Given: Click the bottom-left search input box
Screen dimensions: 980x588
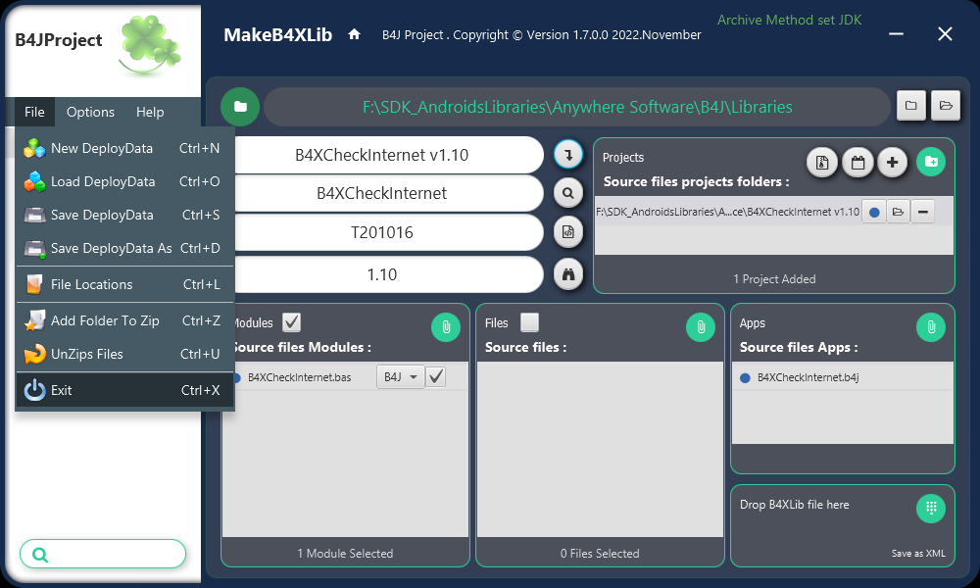Looking at the screenshot, I should (x=103, y=555).
